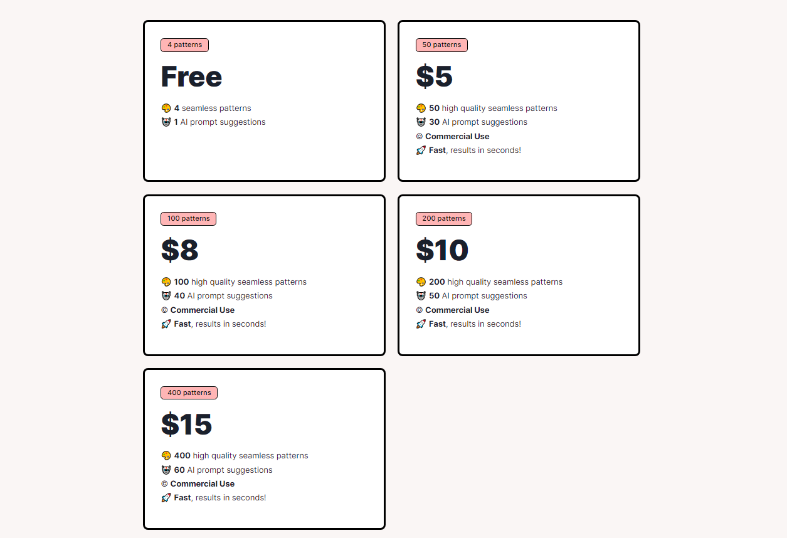The image size is (787, 538).
Task: Click the robot icon beside 30 AI prompt suggestions
Action: 421,122
